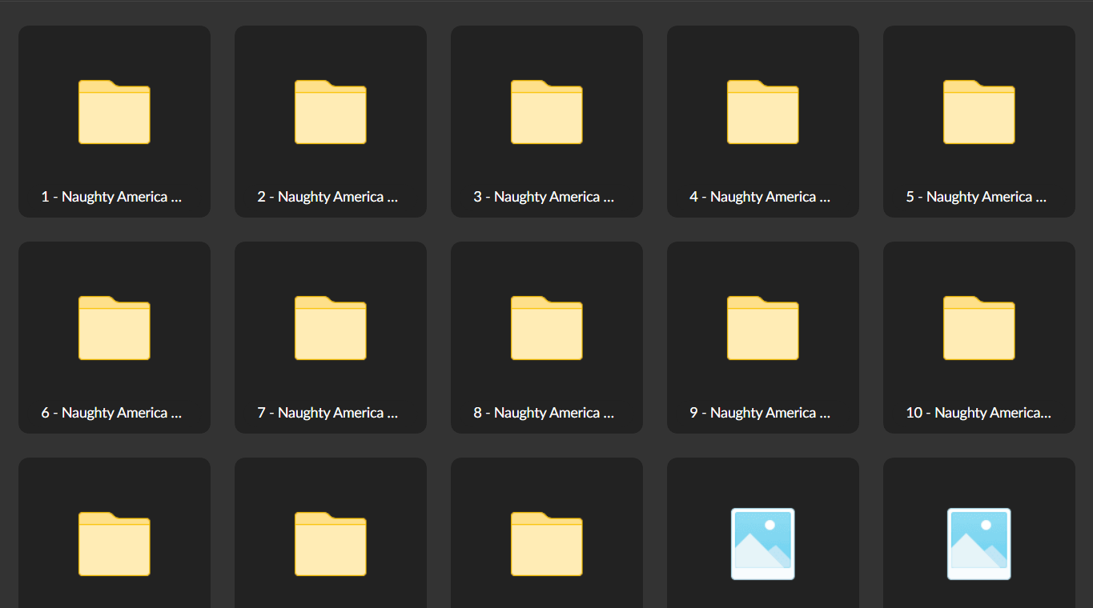Select the text "2 - Naughty America ..."
Viewport: 1093px width, 608px height.
click(x=328, y=197)
